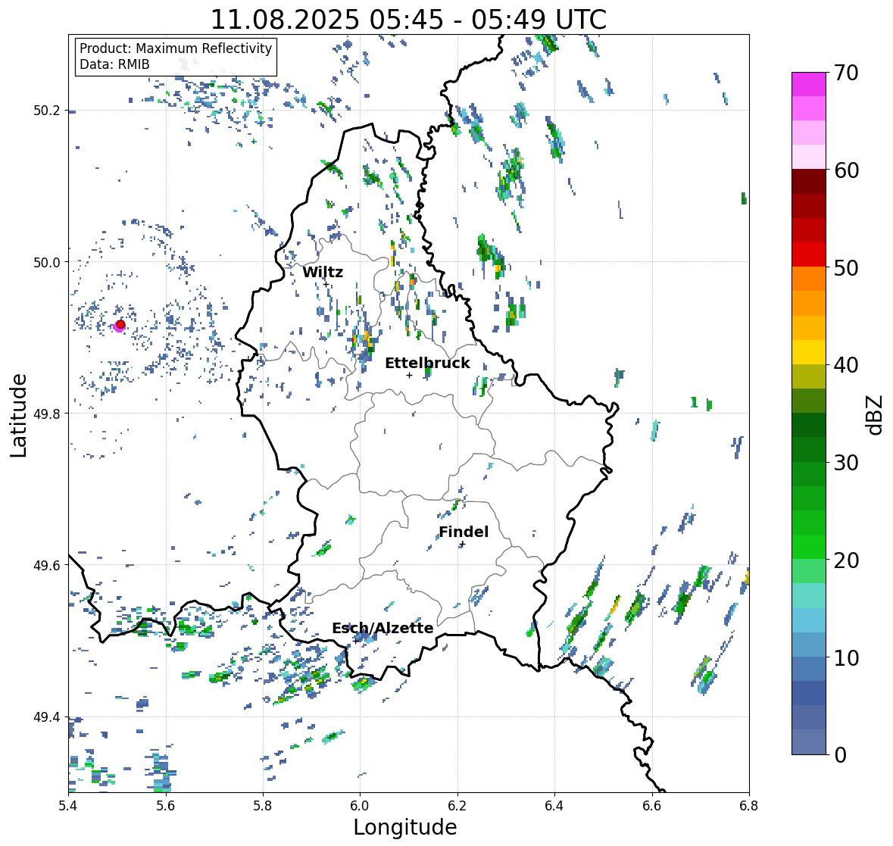This screenshot has width=893, height=846.
Task: Click the 70 value on the colorbar
Action: click(x=846, y=73)
